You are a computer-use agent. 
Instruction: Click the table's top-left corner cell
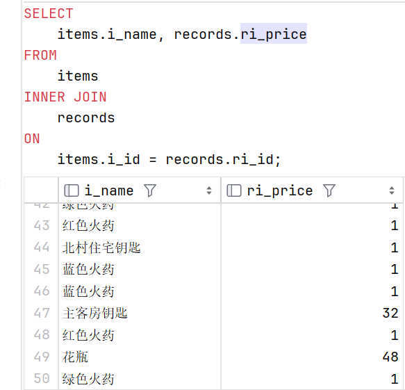click(41, 190)
